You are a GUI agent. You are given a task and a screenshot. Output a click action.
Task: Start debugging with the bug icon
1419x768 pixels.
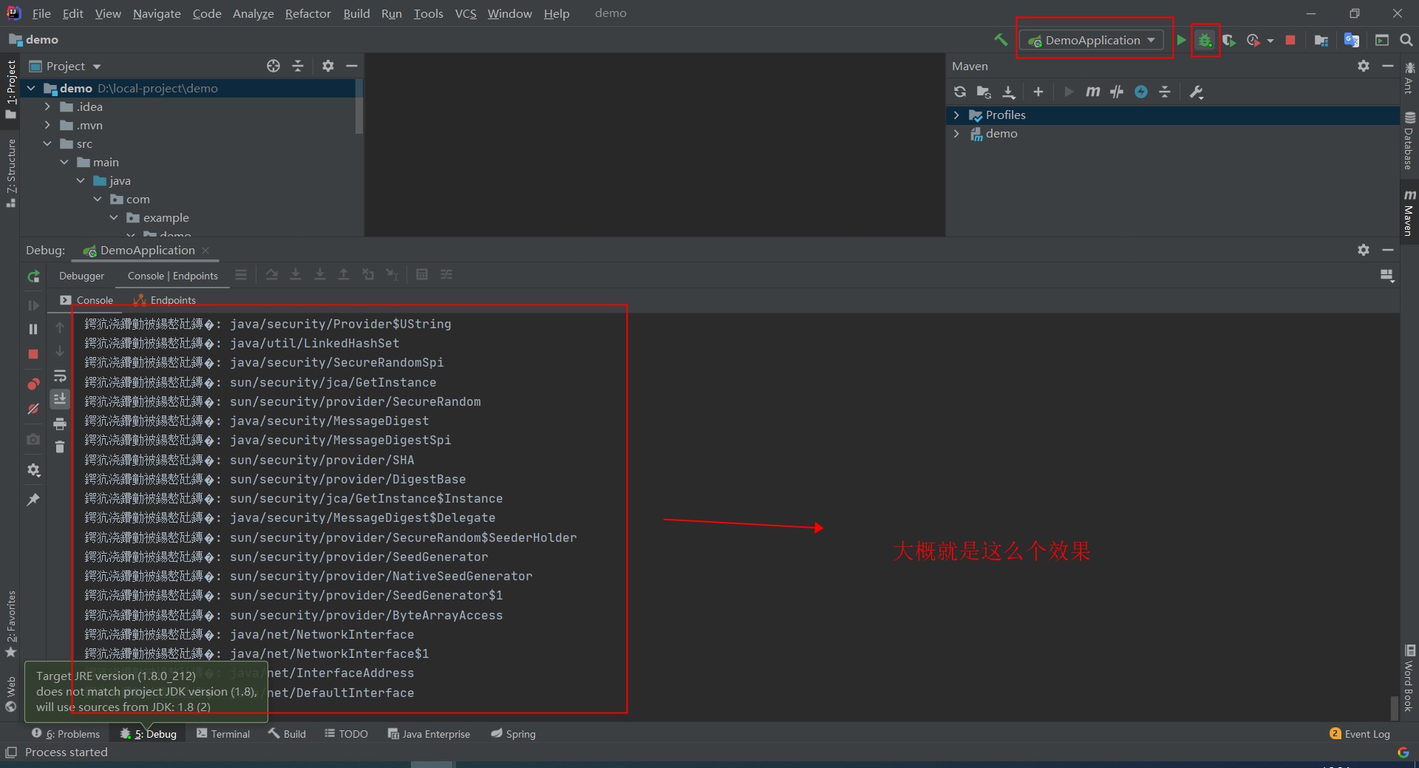coord(1205,40)
